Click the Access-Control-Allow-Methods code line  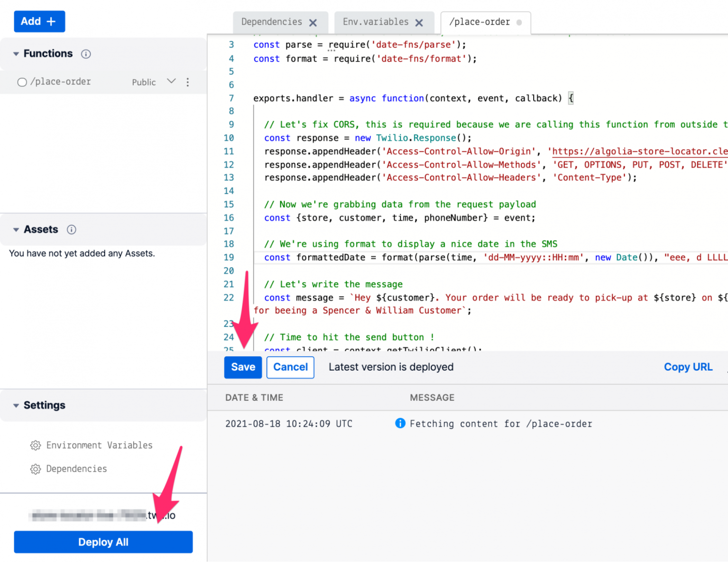click(496, 165)
